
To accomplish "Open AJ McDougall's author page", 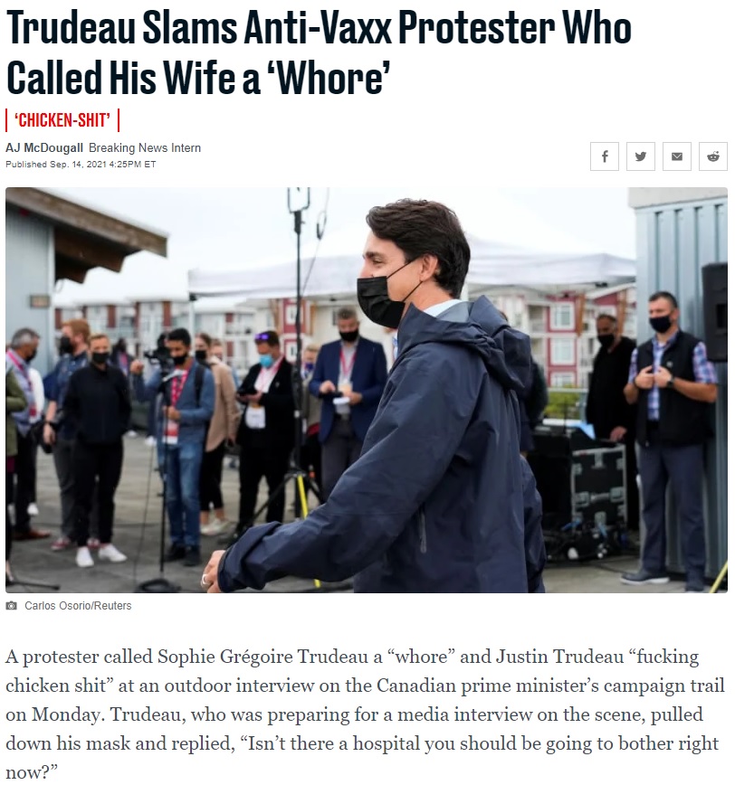I will pyautogui.click(x=44, y=147).
